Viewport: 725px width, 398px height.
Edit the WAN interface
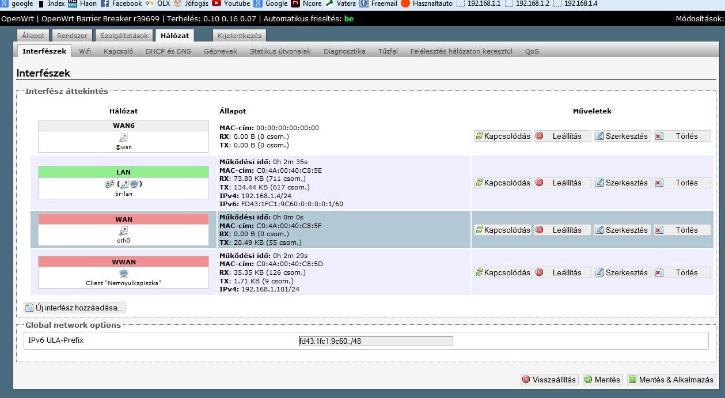622,230
